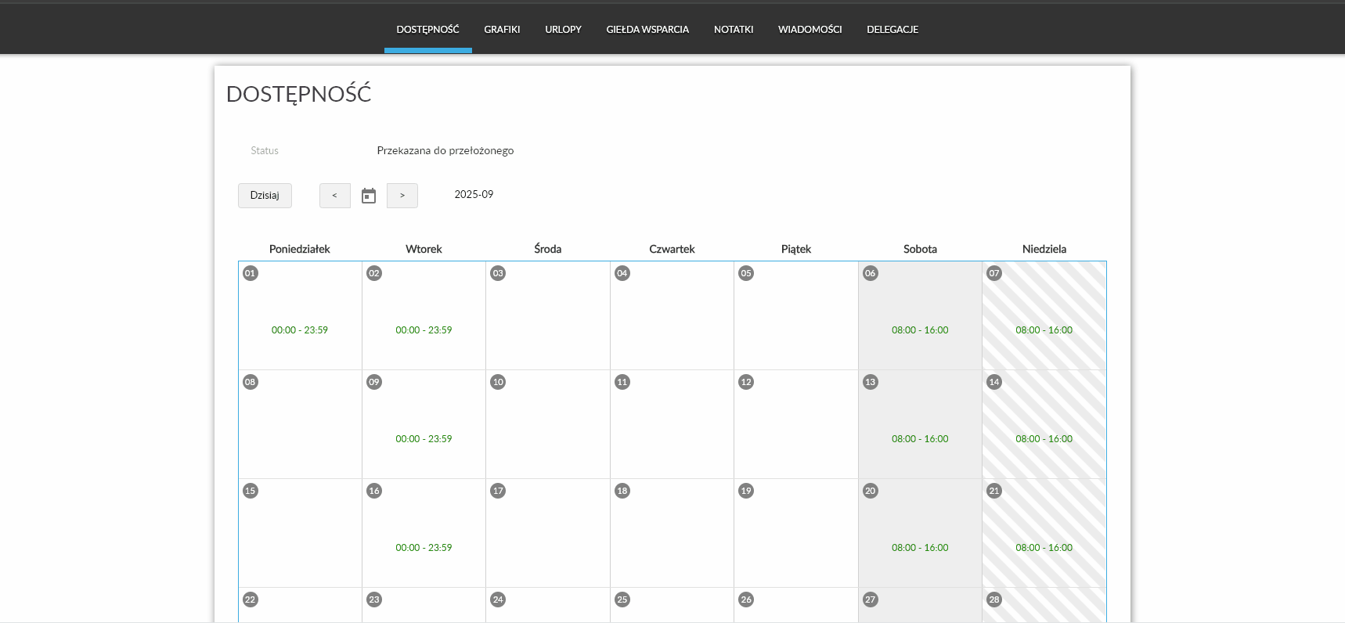This screenshot has height=623, width=1345.
Task: Click the Czwartek column header
Action: coord(672,249)
